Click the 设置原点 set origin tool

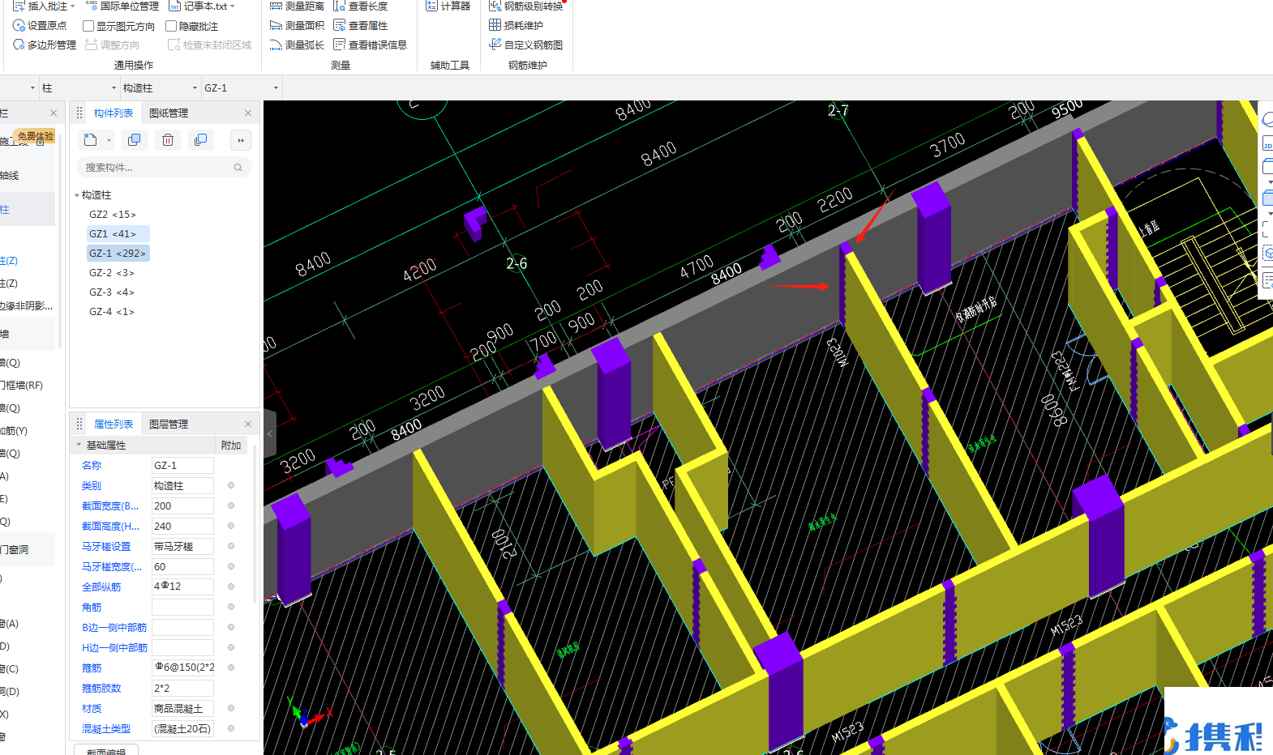pos(40,26)
